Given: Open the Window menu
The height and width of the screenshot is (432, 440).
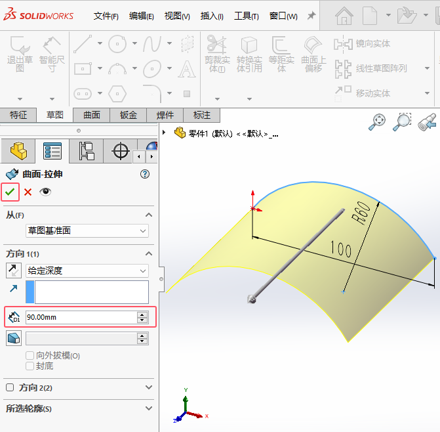Looking at the screenshot, I should (283, 16).
